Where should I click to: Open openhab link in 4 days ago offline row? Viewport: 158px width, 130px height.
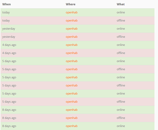coord(72,53)
